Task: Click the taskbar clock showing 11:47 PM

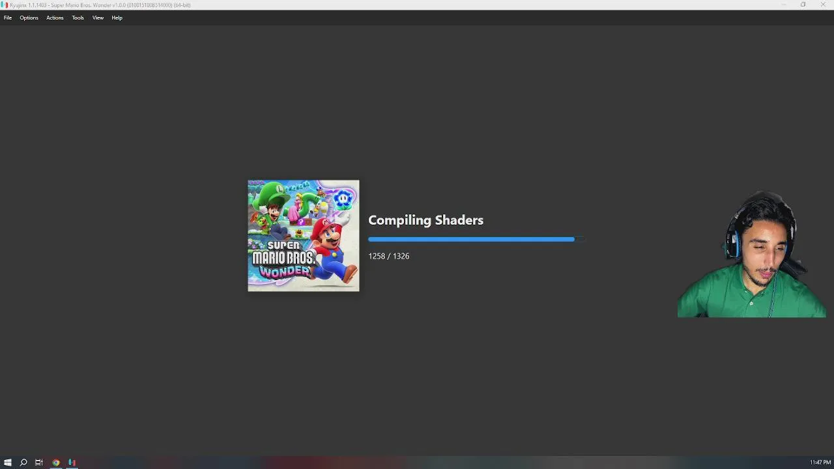Action: (x=820, y=462)
